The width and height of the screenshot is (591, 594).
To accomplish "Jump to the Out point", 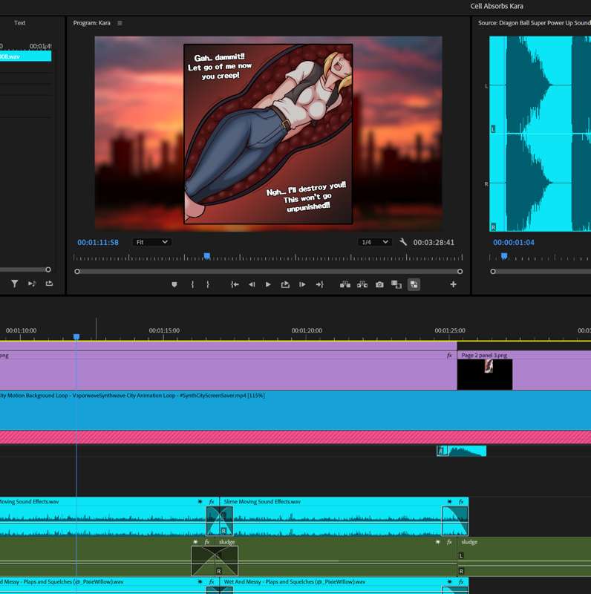I will tap(320, 284).
